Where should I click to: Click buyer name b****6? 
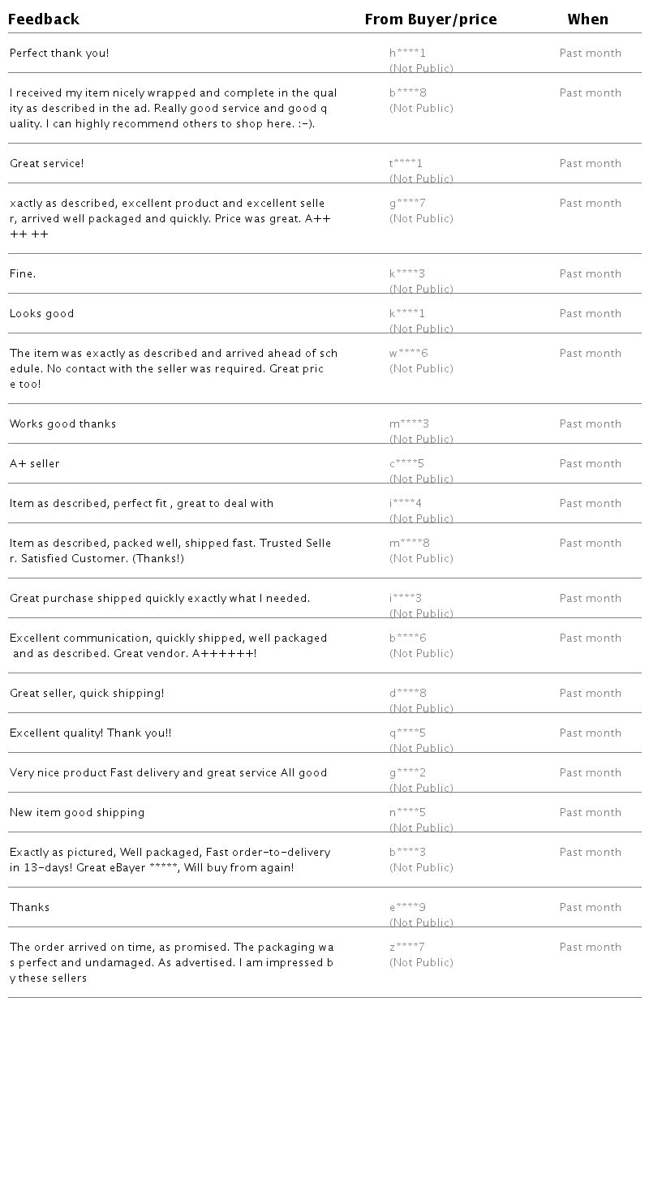click(407, 638)
